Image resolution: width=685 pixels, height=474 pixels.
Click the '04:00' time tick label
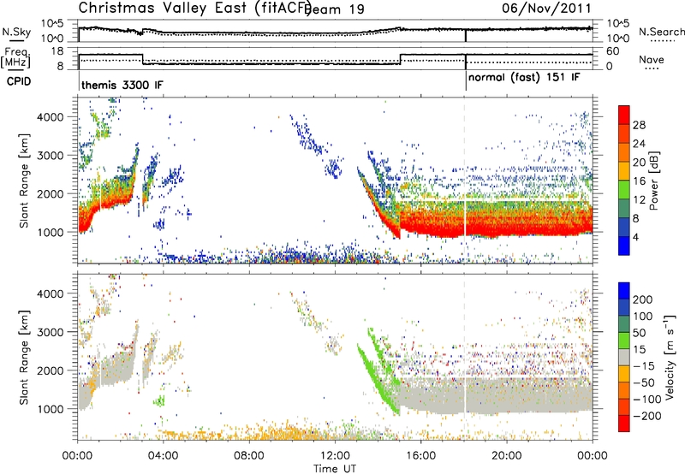point(163,455)
